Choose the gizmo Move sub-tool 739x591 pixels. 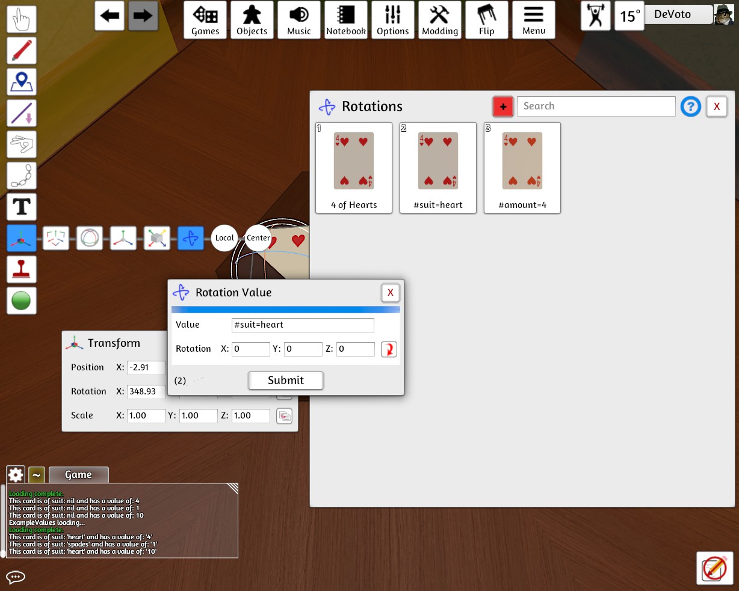(x=56, y=238)
